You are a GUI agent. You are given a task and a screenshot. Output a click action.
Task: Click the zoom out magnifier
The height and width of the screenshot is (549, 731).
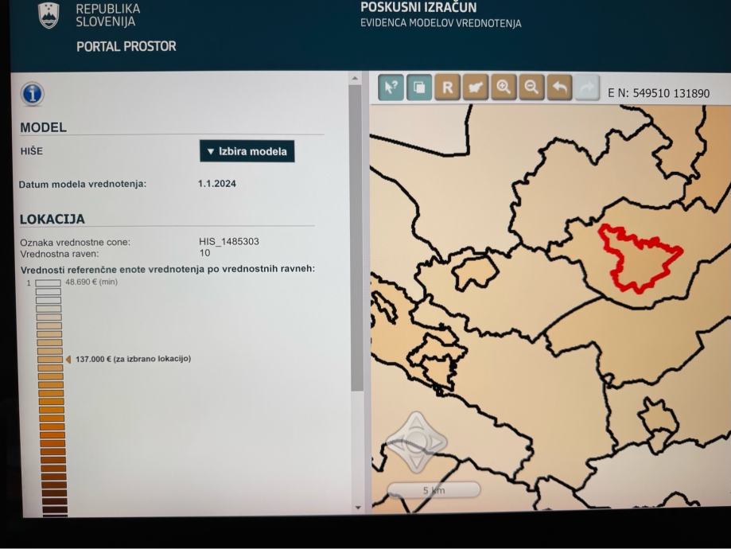coord(531,88)
